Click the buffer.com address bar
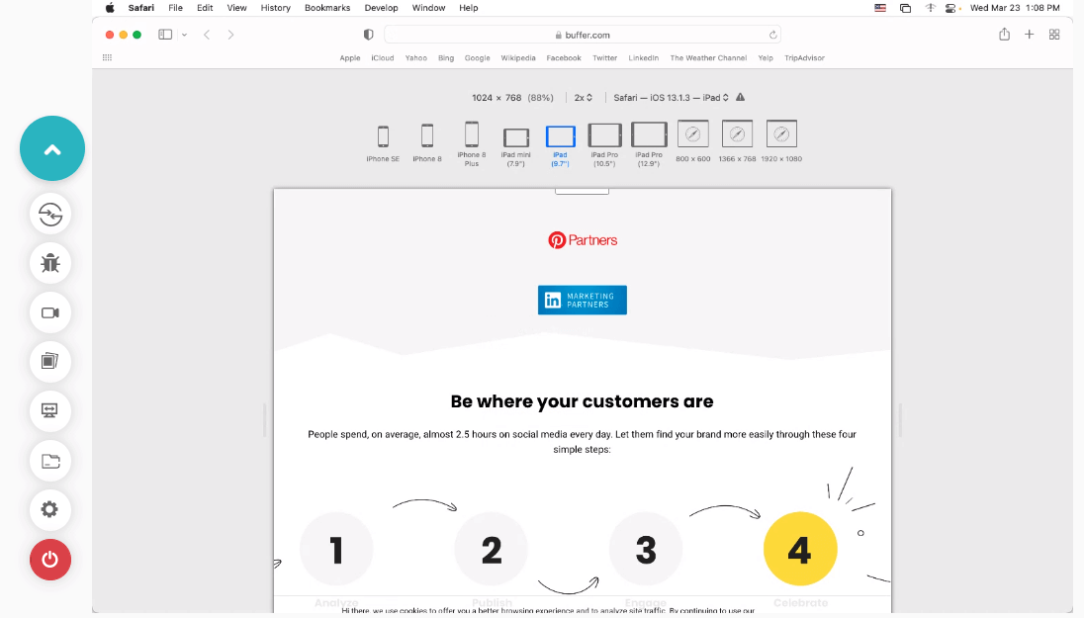The image size is (1084, 618). pos(583,35)
